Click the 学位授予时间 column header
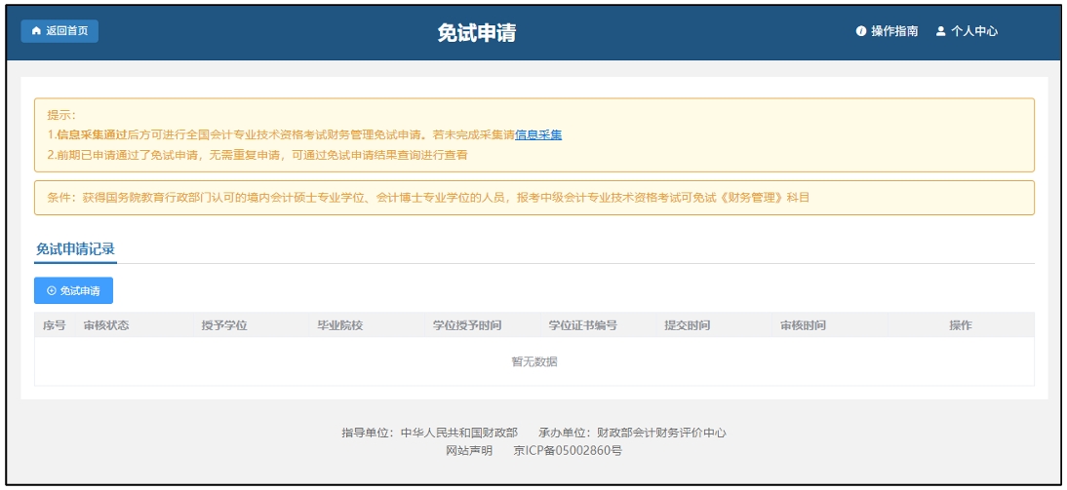The width and height of the screenshot is (1067, 490). 467,325
